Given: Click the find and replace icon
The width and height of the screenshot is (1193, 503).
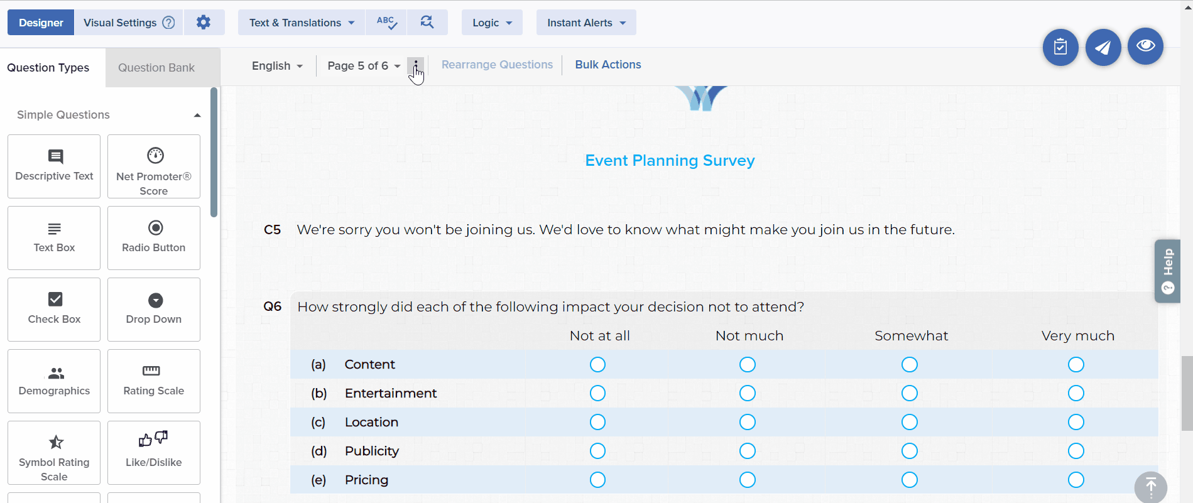Looking at the screenshot, I should [x=427, y=23].
